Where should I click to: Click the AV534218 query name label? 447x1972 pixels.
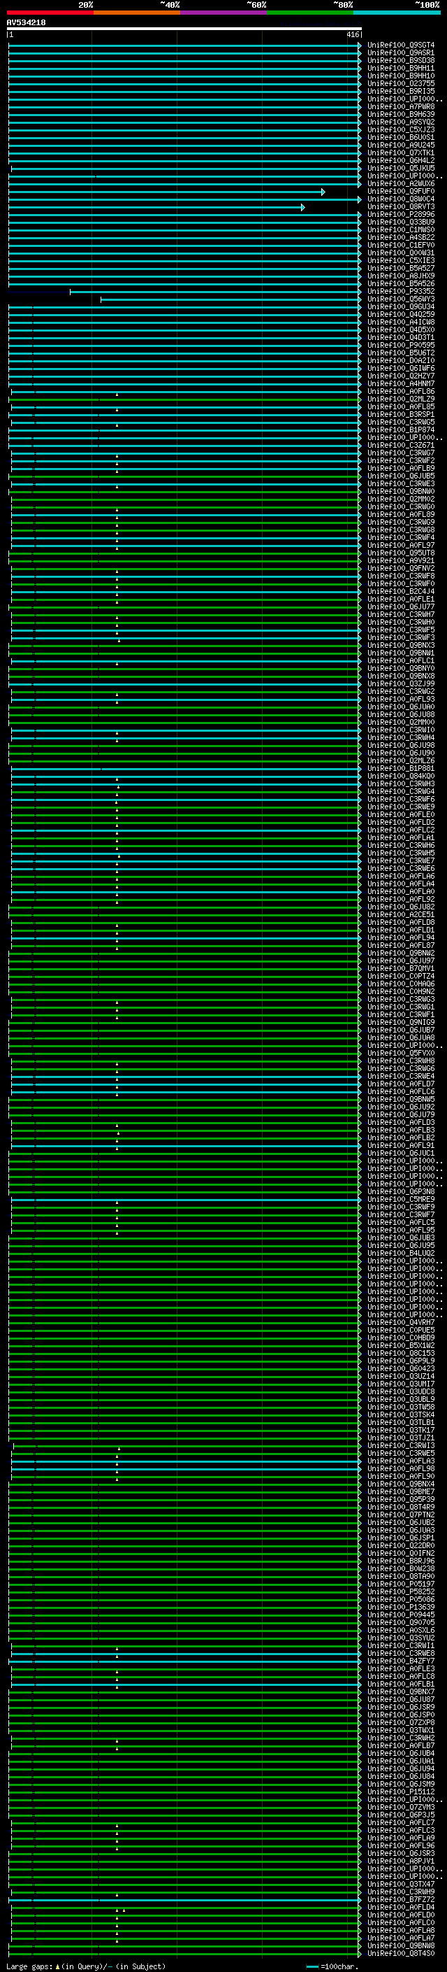(26, 22)
